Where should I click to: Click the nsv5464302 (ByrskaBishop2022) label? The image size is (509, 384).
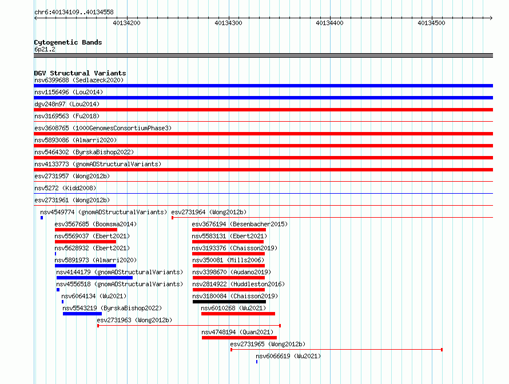coord(84,152)
